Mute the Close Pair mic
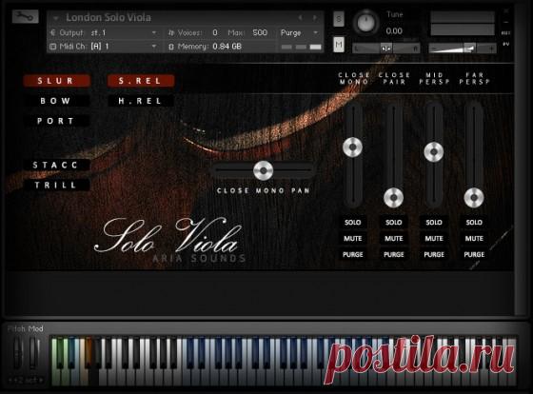 tap(394, 239)
